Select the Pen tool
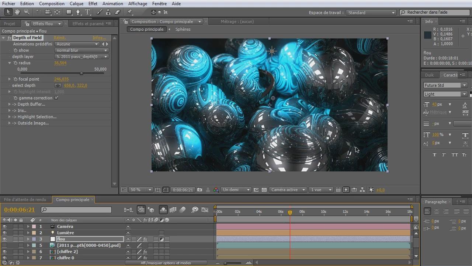472x266 pixels. coord(78,12)
